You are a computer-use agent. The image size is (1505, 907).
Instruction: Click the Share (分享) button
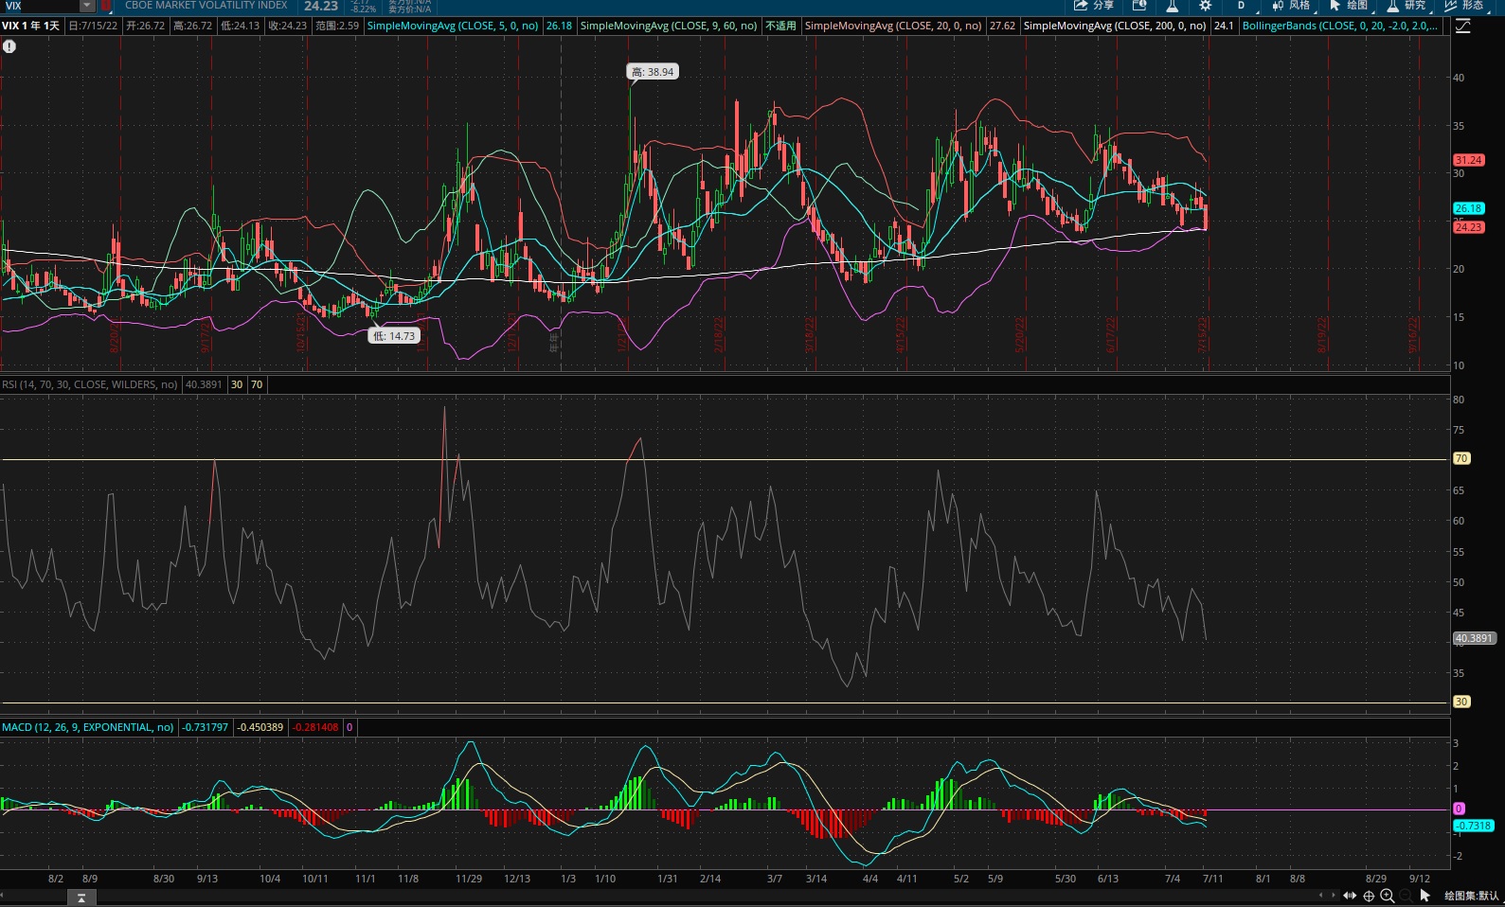coord(1093,6)
